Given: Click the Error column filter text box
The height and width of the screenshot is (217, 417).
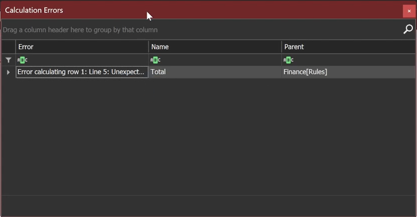Looking at the screenshot, I should [x=89, y=60].
